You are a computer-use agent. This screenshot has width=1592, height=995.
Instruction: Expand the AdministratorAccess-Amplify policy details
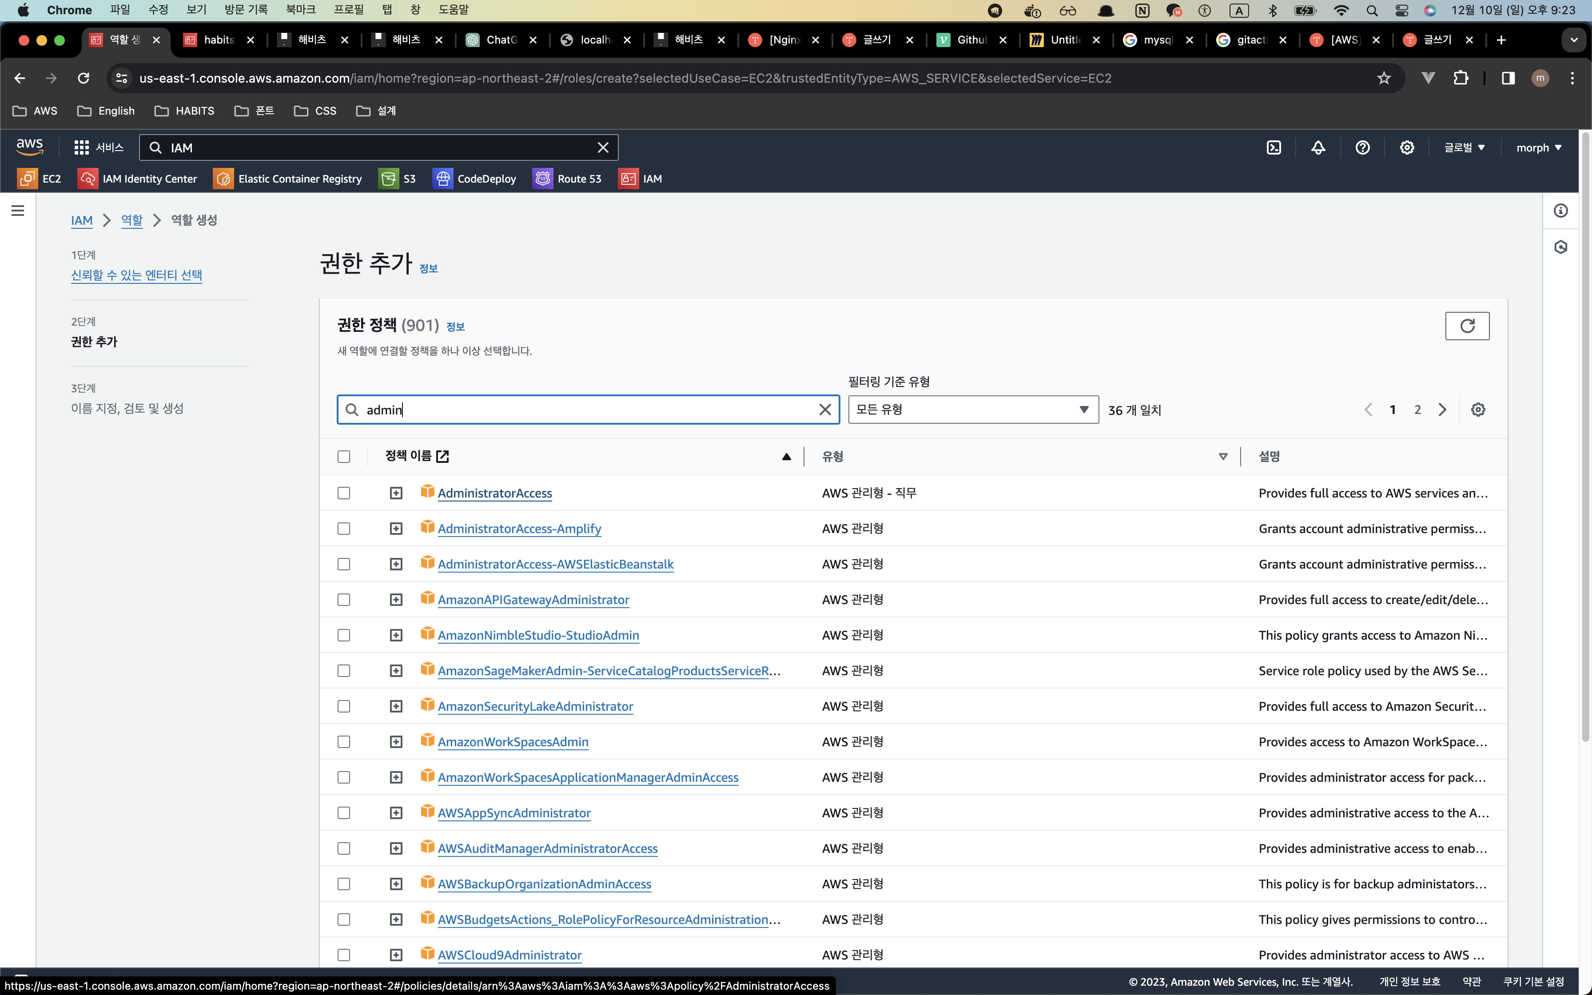coord(396,529)
